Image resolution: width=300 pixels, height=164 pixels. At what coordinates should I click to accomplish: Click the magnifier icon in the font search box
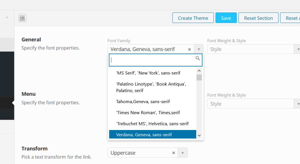[x=198, y=59]
